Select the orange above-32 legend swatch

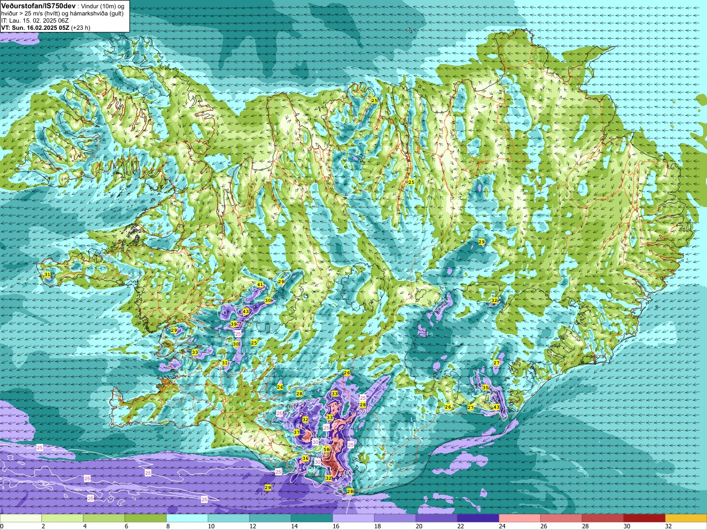[686, 518]
